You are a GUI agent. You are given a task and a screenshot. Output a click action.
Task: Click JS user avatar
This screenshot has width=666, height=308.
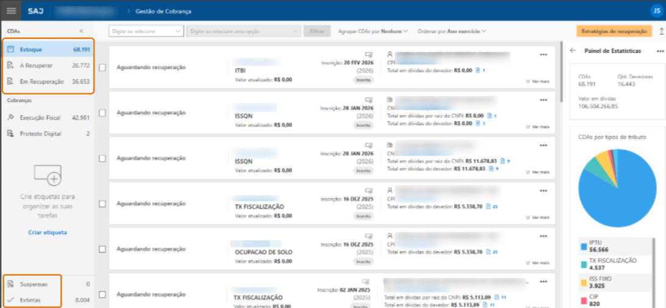(x=654, y=11)
